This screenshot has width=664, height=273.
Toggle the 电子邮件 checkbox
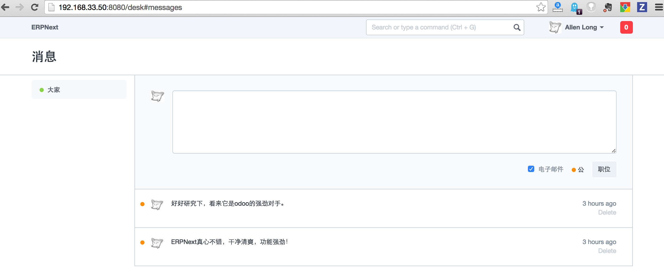(531, 169)
